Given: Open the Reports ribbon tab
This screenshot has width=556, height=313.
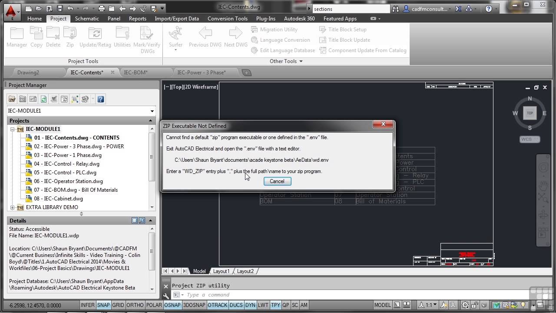Looking at the screenshot, I should click(x=138, y=19).
